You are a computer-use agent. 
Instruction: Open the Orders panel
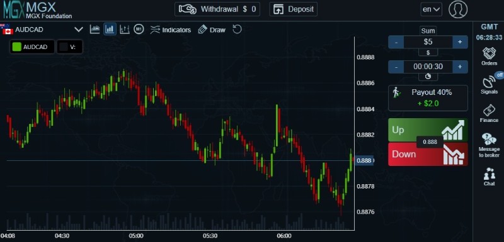point(489,57)
